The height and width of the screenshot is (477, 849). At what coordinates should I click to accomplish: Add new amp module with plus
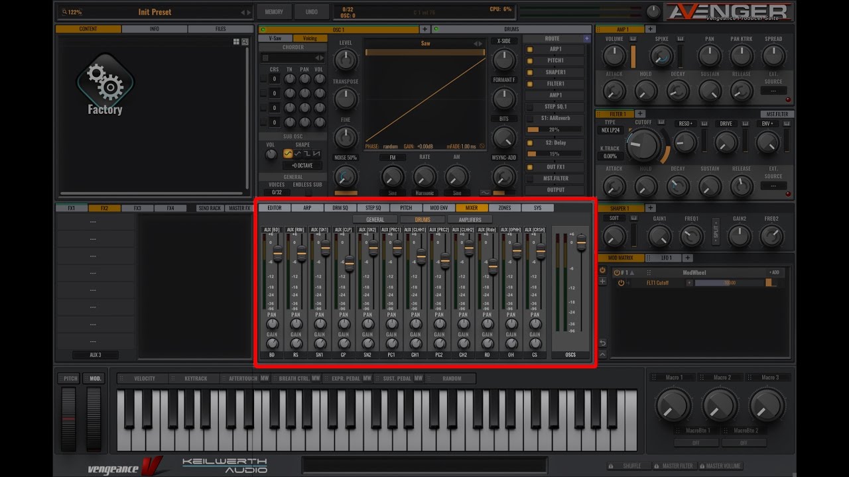(x=651, y=29)
